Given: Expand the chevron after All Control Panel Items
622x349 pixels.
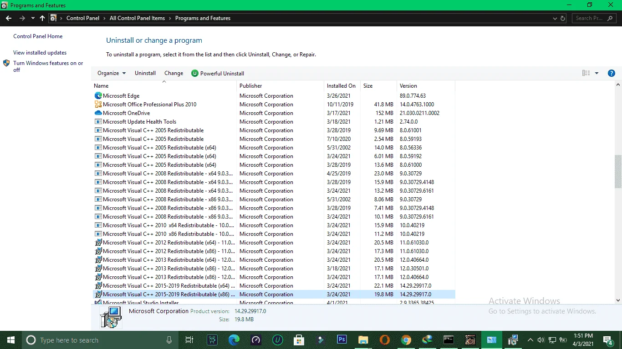Looking at the screenshot, I should 170,18.
